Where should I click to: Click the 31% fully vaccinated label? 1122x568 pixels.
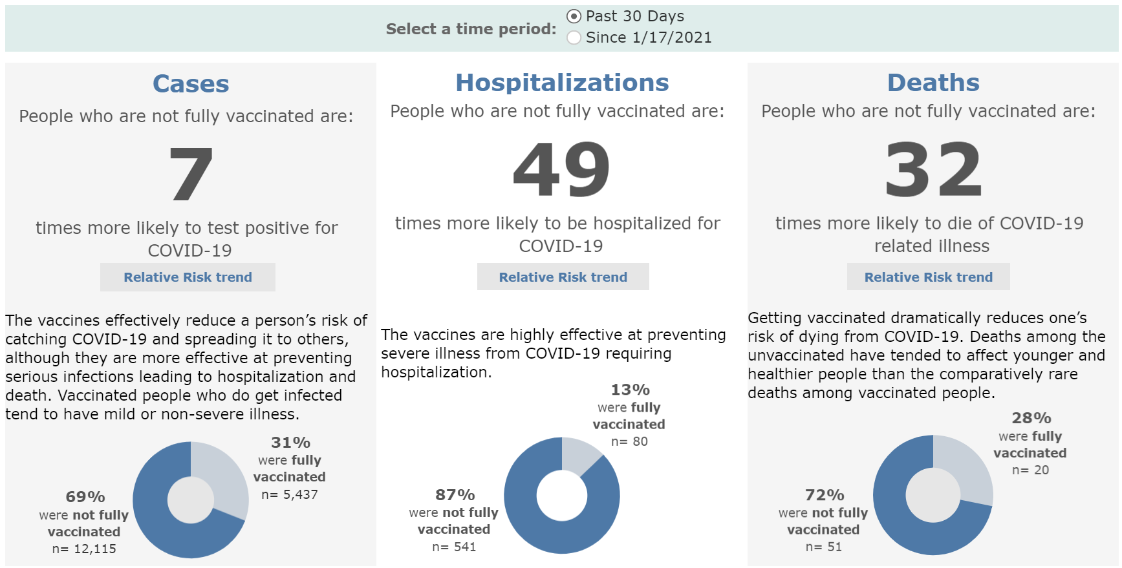pyautogui.click(x=290, y=443)
